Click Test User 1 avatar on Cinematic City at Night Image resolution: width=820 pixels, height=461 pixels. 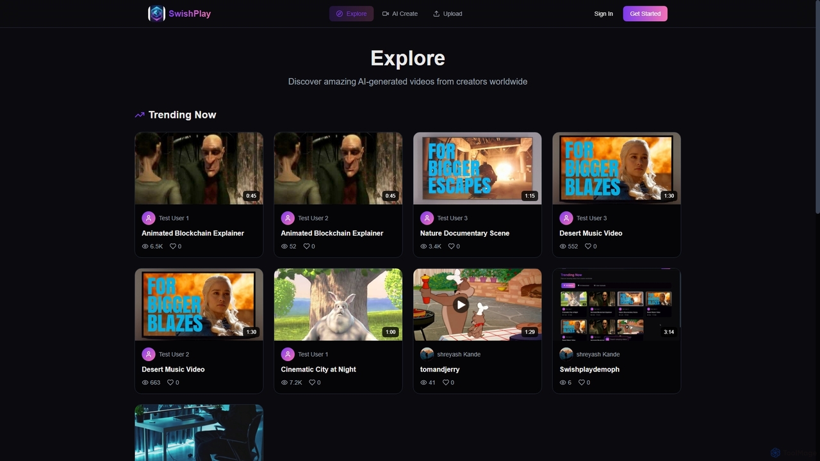pyautogui.click(x=288, y=354)
